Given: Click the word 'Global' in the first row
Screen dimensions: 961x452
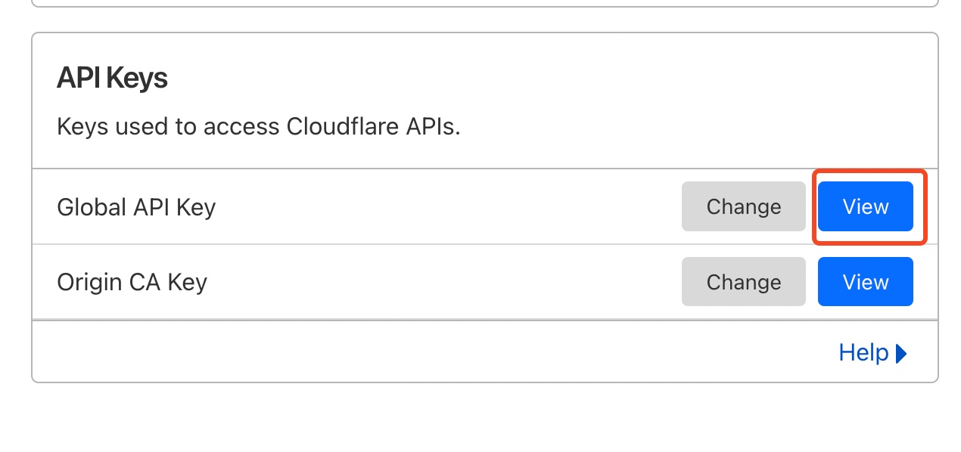Looking at the screenshot, I should [x=86, y=207].
